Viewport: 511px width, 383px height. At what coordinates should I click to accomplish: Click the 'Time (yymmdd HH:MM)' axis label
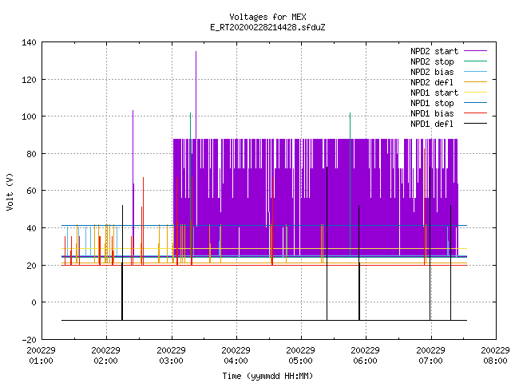click(267, 376)
